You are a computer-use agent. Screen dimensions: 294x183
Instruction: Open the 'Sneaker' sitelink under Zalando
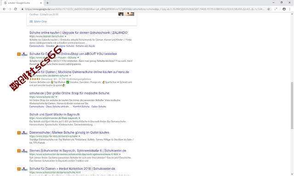point(50,46)
